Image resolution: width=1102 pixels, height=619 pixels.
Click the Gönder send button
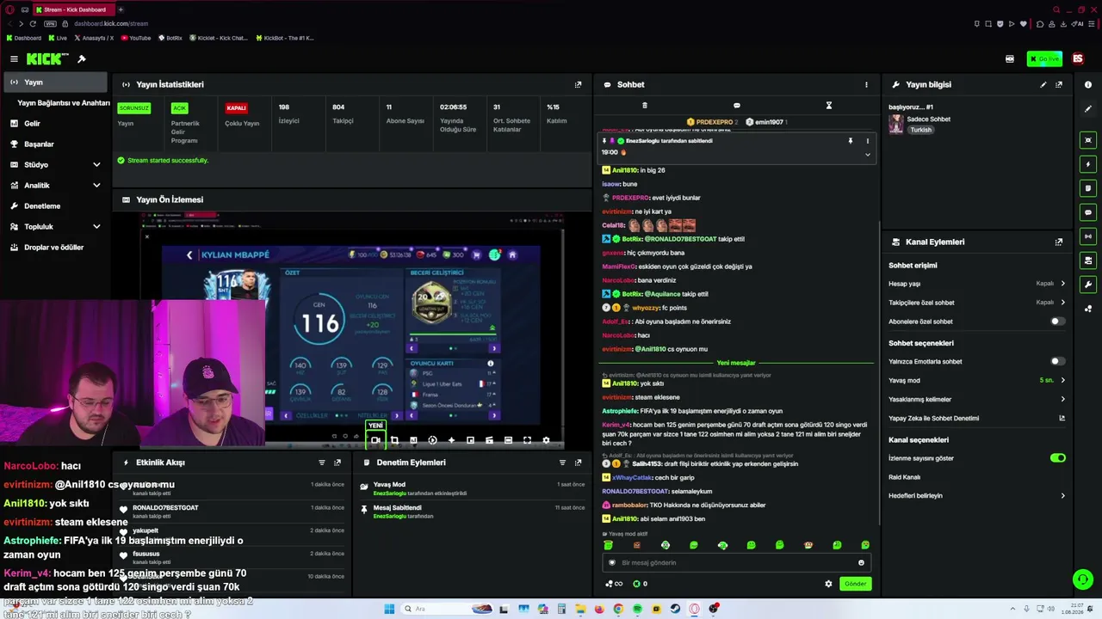click(x=855, y=584)
